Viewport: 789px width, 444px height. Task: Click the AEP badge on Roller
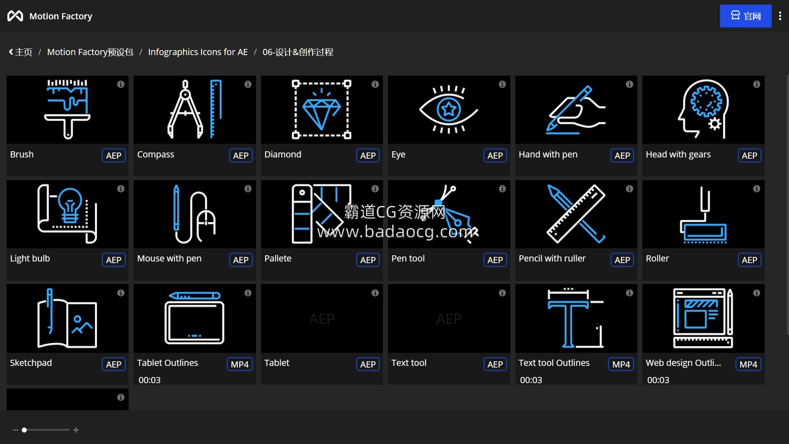click(x=749, y=260)
